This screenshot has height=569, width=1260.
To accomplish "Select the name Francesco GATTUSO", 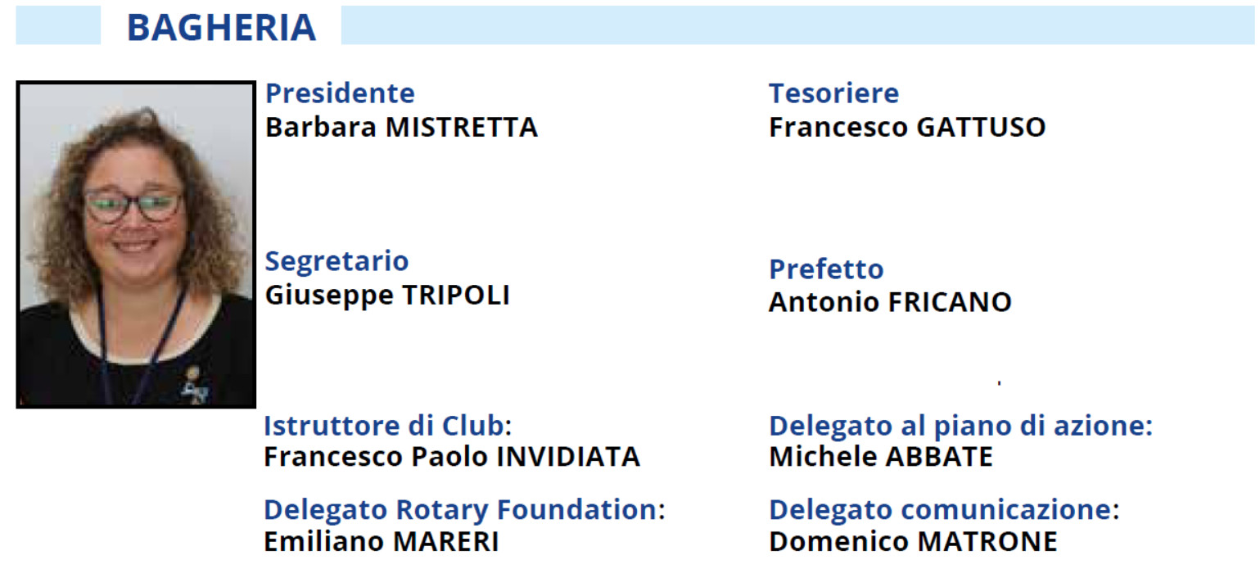I will [907, 128].
